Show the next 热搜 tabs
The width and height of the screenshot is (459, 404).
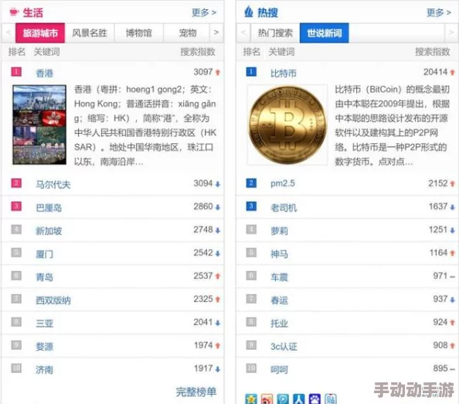(451, 33)
